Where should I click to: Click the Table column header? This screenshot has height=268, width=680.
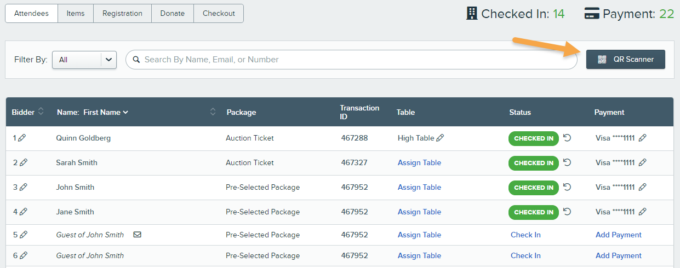(x=405, y=112)
